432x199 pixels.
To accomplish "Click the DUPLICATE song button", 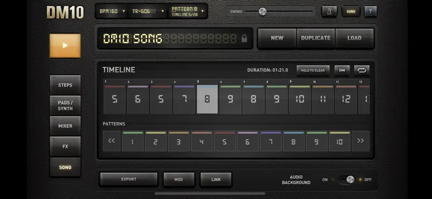I will (x=316, y=38).
